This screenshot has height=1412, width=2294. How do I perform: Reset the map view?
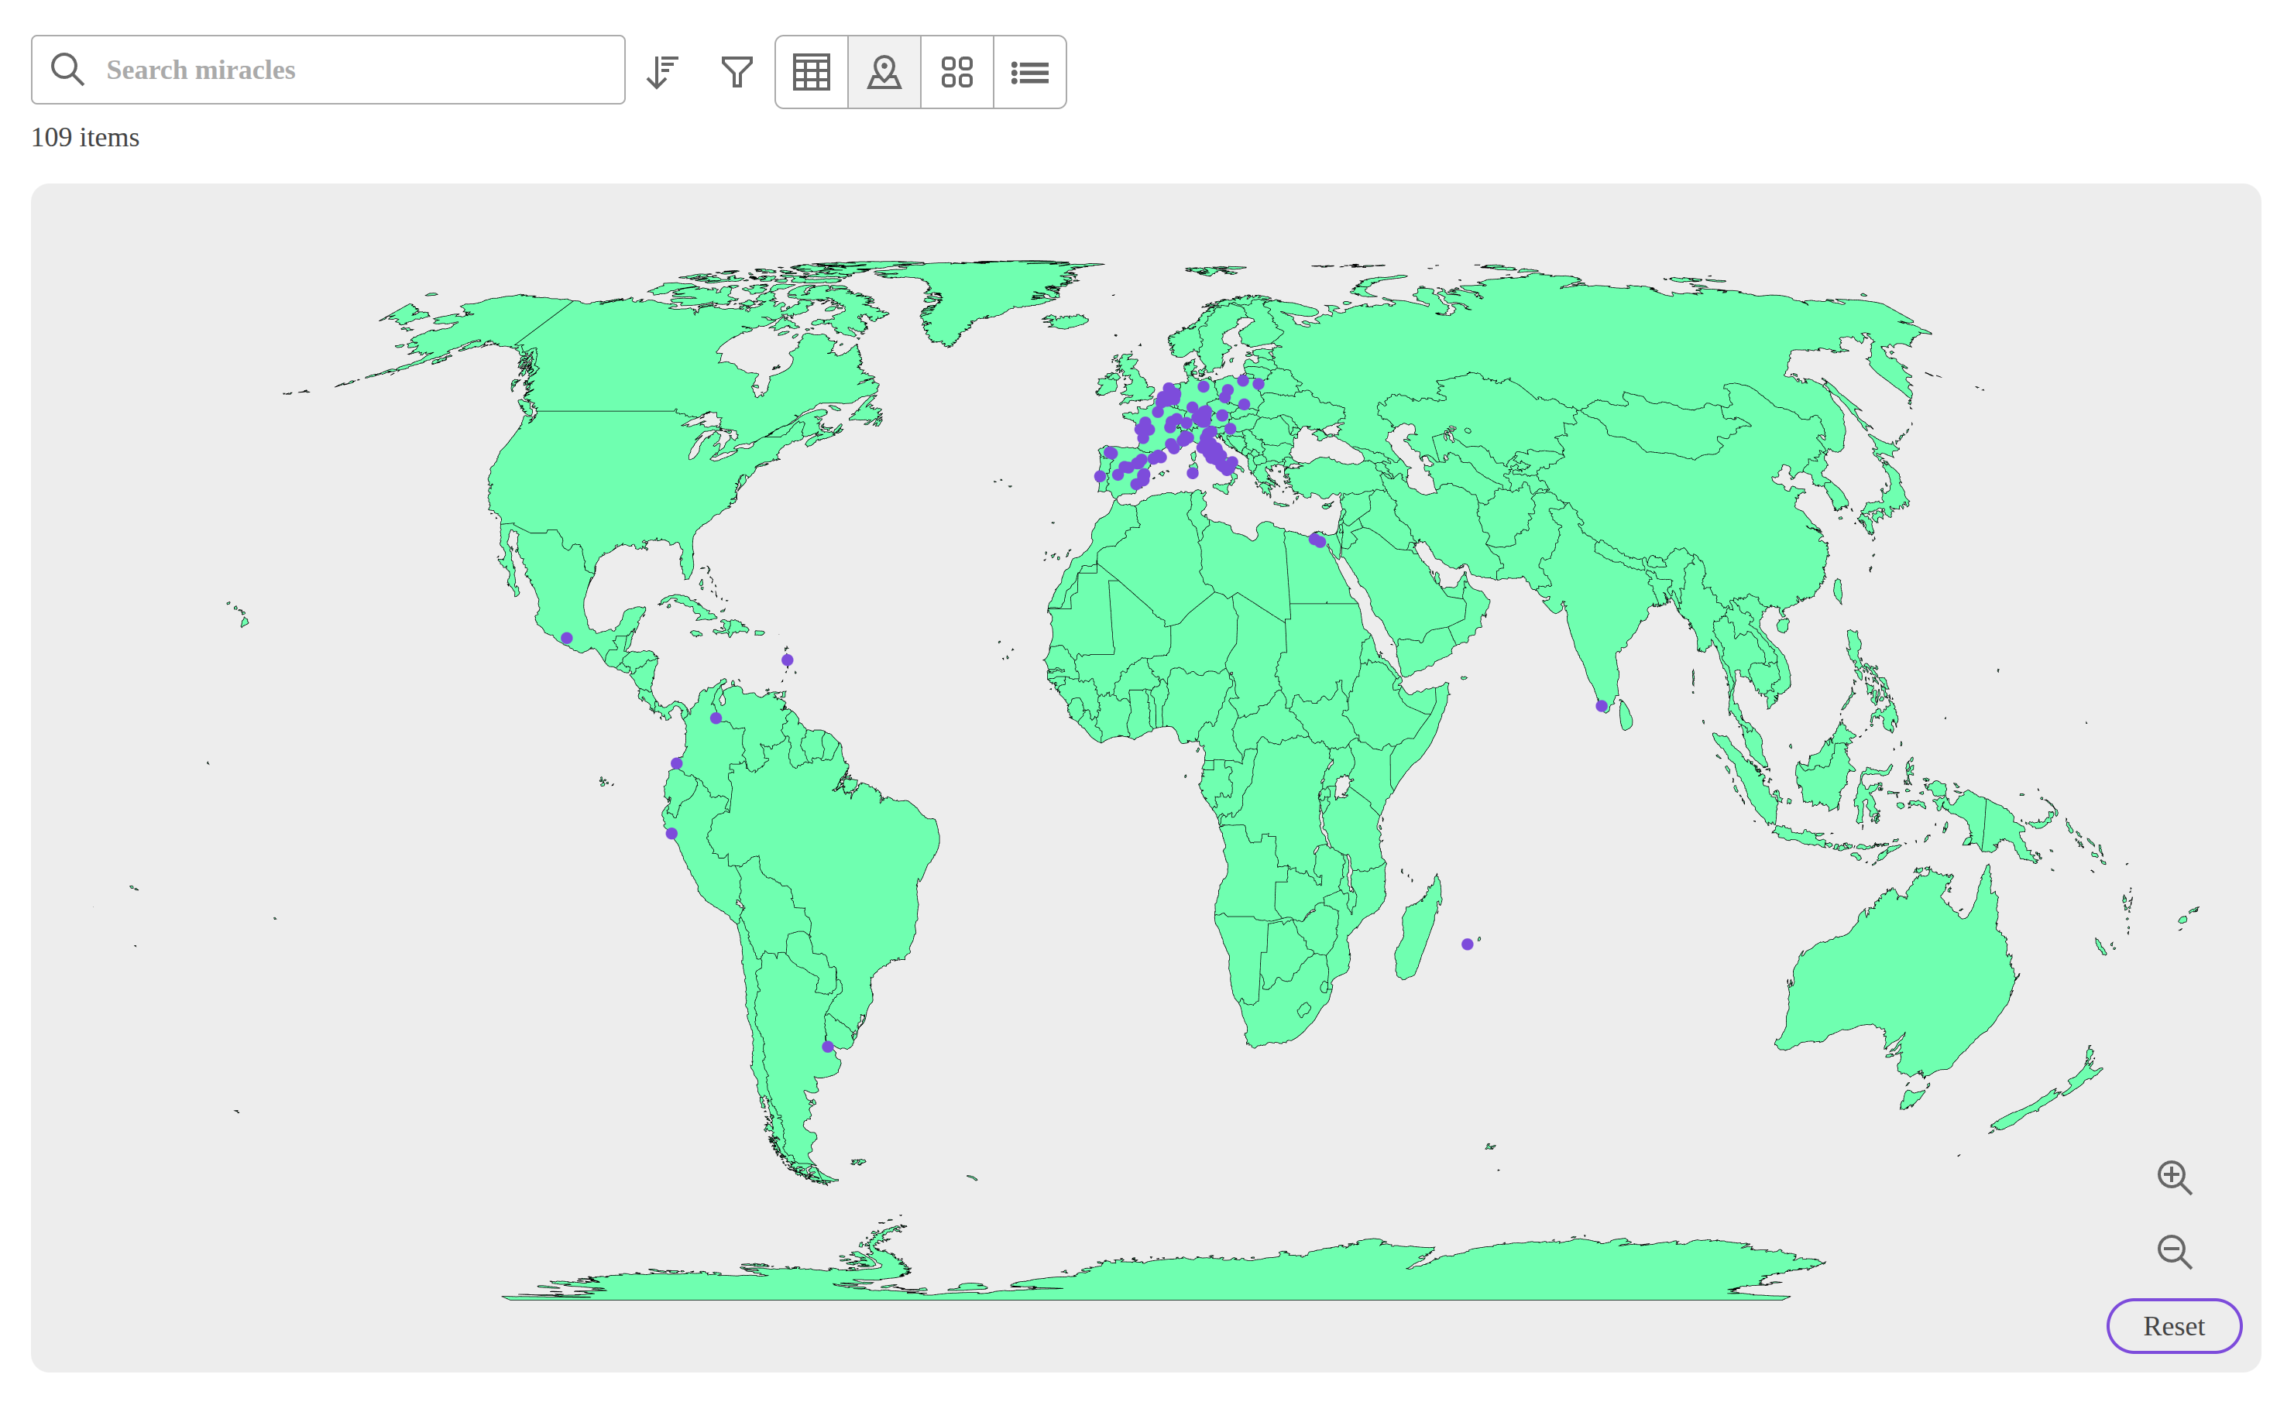pyautogui.click(x=2173, y=1326)
